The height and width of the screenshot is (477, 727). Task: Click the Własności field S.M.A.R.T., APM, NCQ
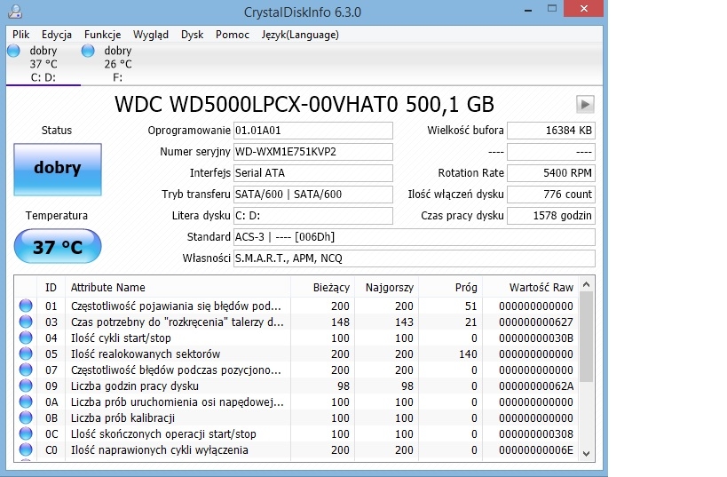(x=414, y=258)
